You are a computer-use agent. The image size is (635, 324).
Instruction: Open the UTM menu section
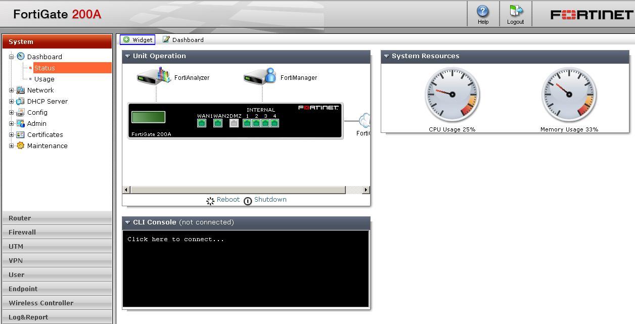pos(57,246)
